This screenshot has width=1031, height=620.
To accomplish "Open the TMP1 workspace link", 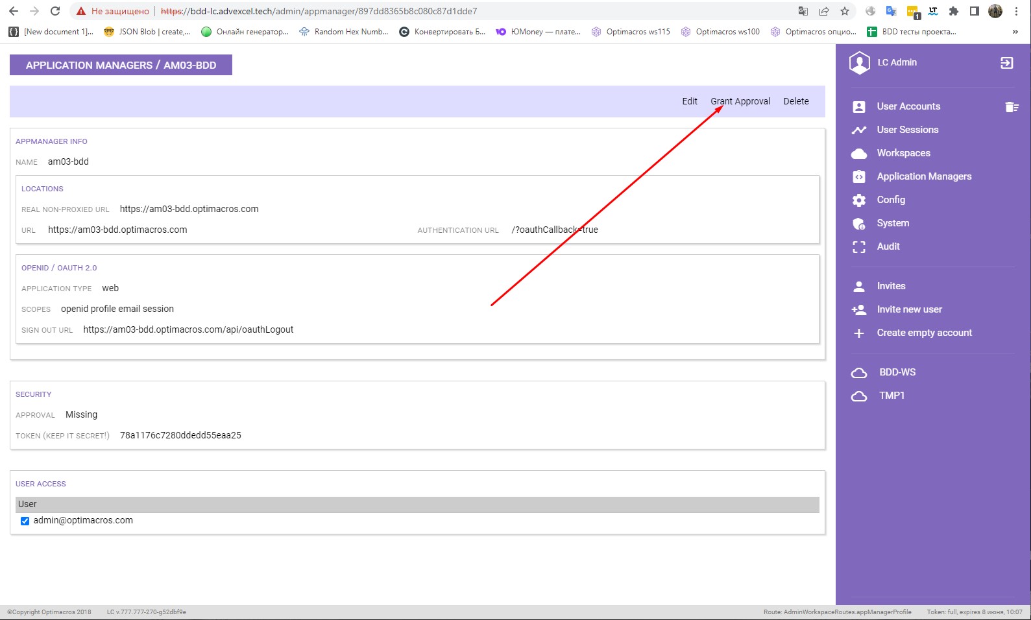I will (892, 396).
